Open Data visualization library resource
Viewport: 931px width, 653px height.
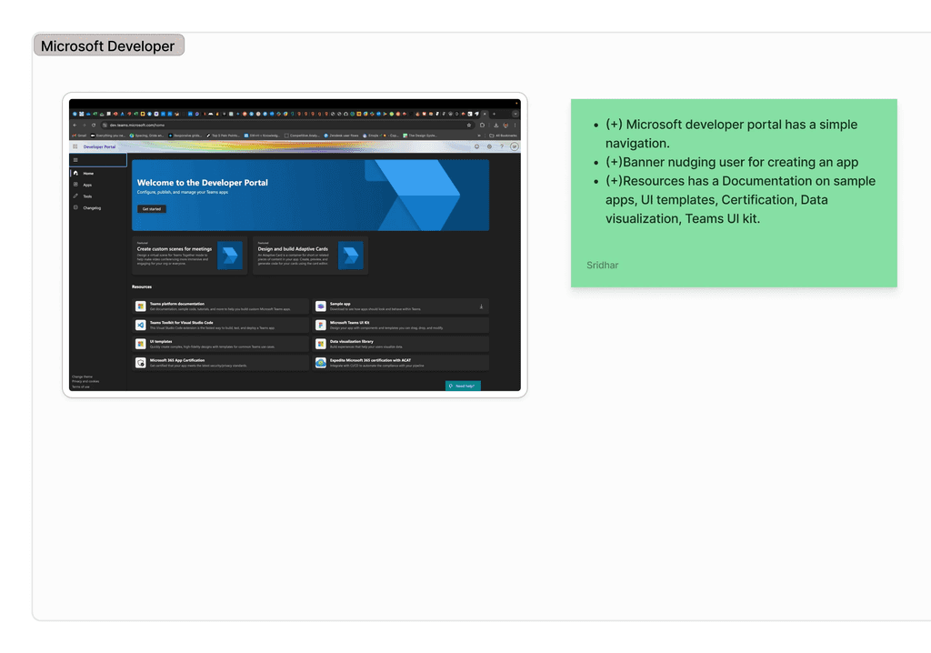click(401, 344)
